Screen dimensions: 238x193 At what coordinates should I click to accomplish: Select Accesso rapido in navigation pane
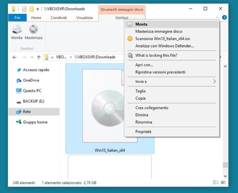(36, 70)
